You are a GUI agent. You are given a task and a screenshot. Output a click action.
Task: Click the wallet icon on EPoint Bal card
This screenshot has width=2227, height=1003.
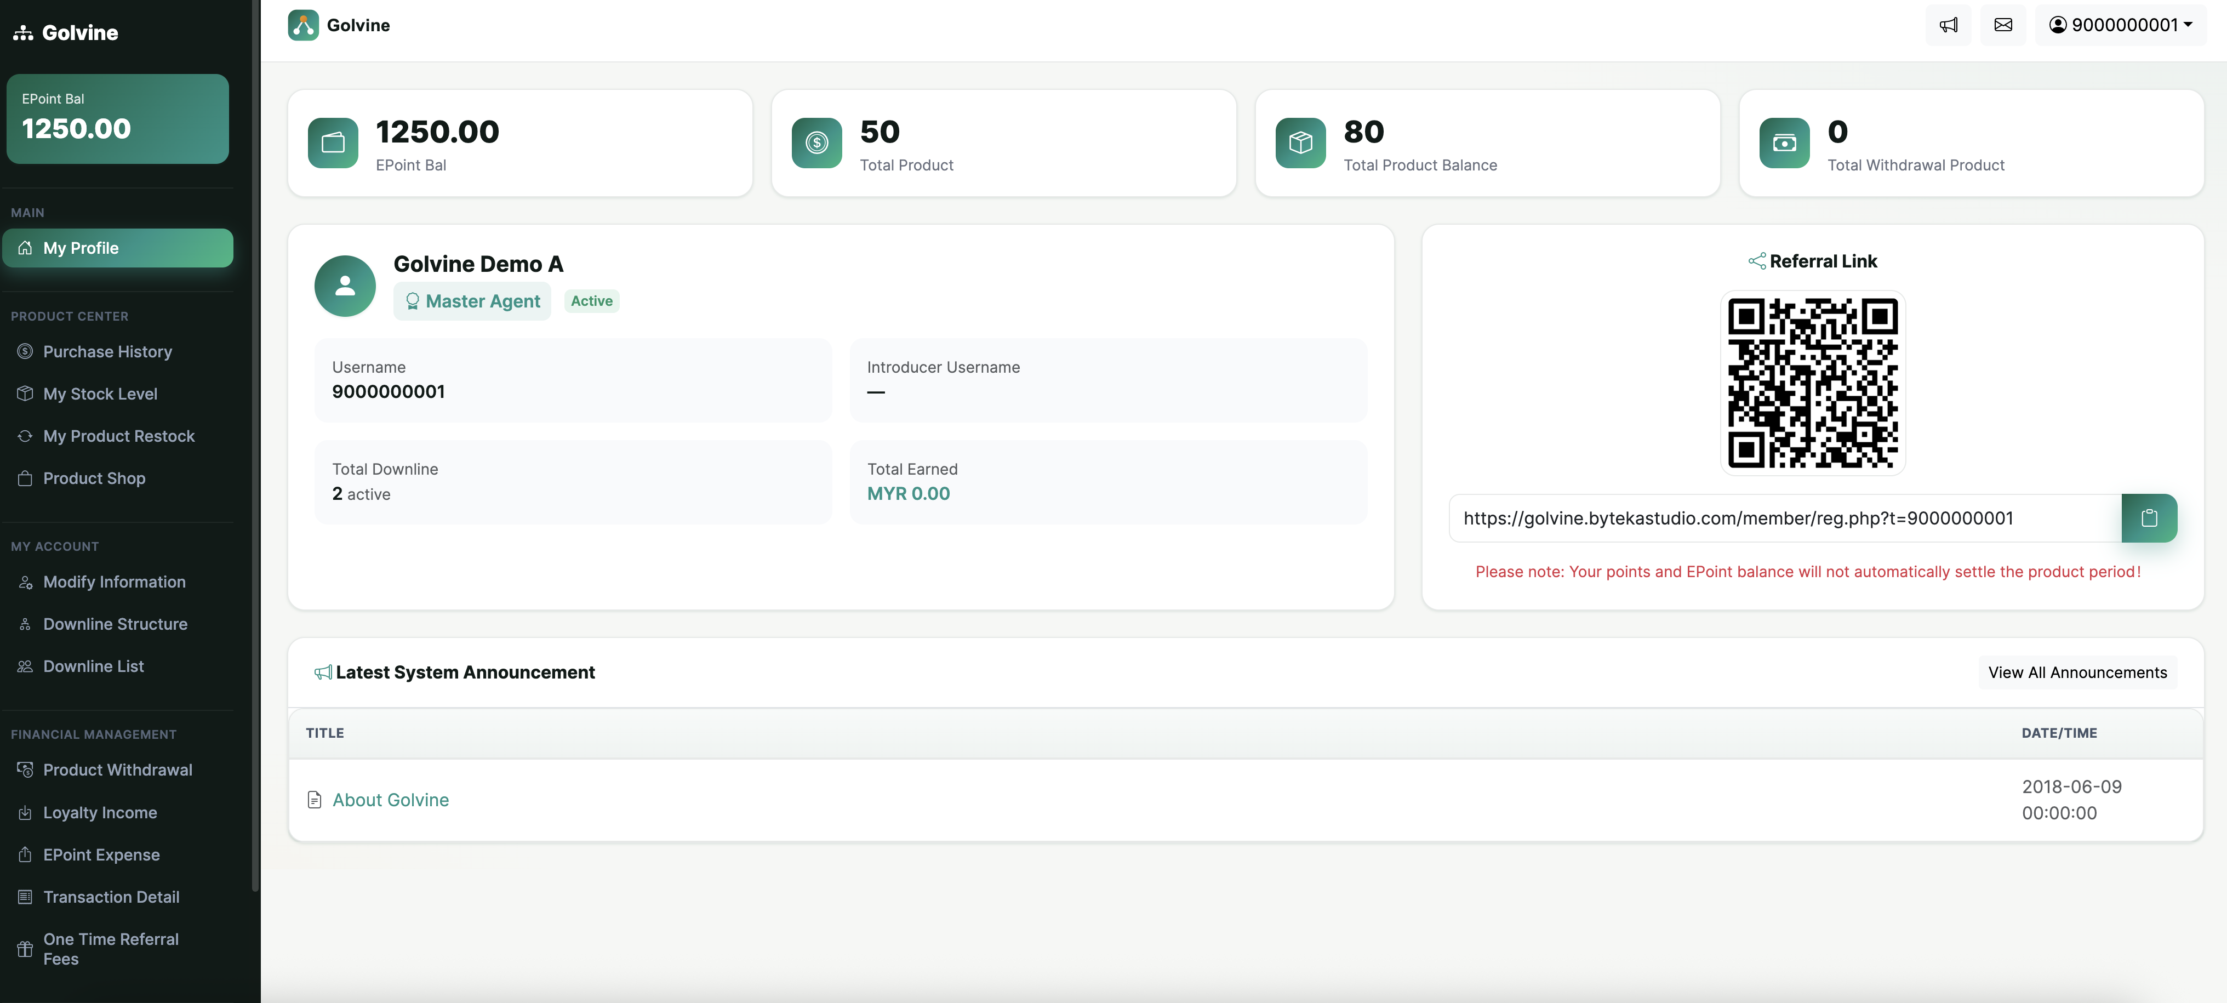(333, 143)
